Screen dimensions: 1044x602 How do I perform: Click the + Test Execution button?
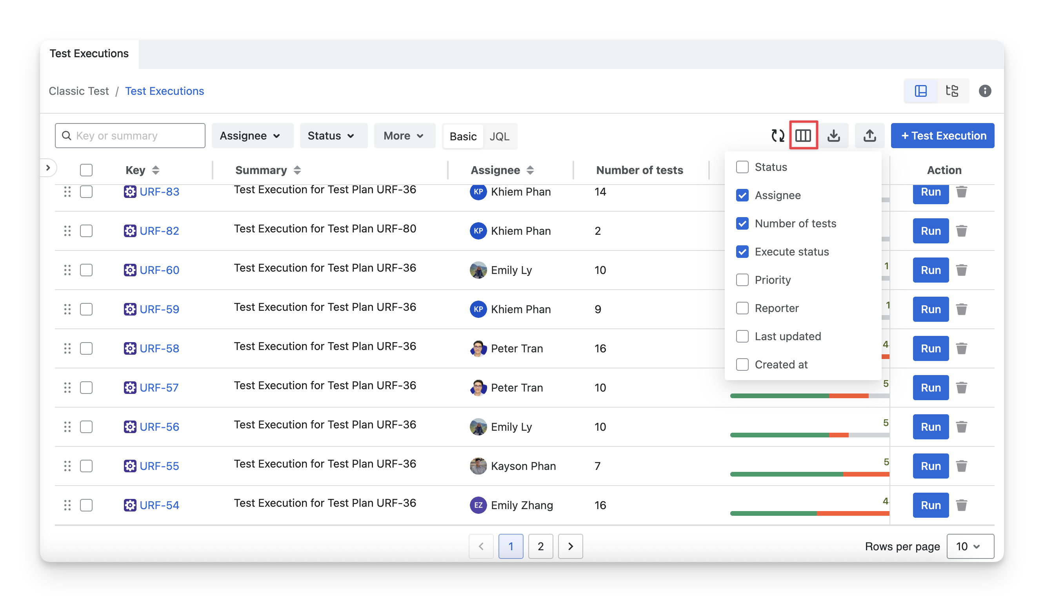(943, 136)
